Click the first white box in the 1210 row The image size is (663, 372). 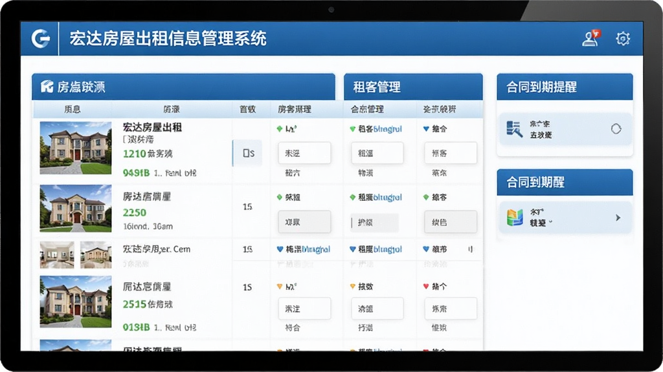(x=304, y=153)
